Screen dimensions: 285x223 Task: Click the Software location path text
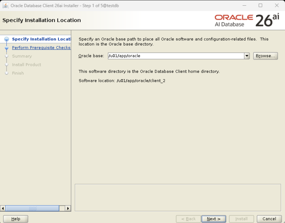tap(141, 81)
